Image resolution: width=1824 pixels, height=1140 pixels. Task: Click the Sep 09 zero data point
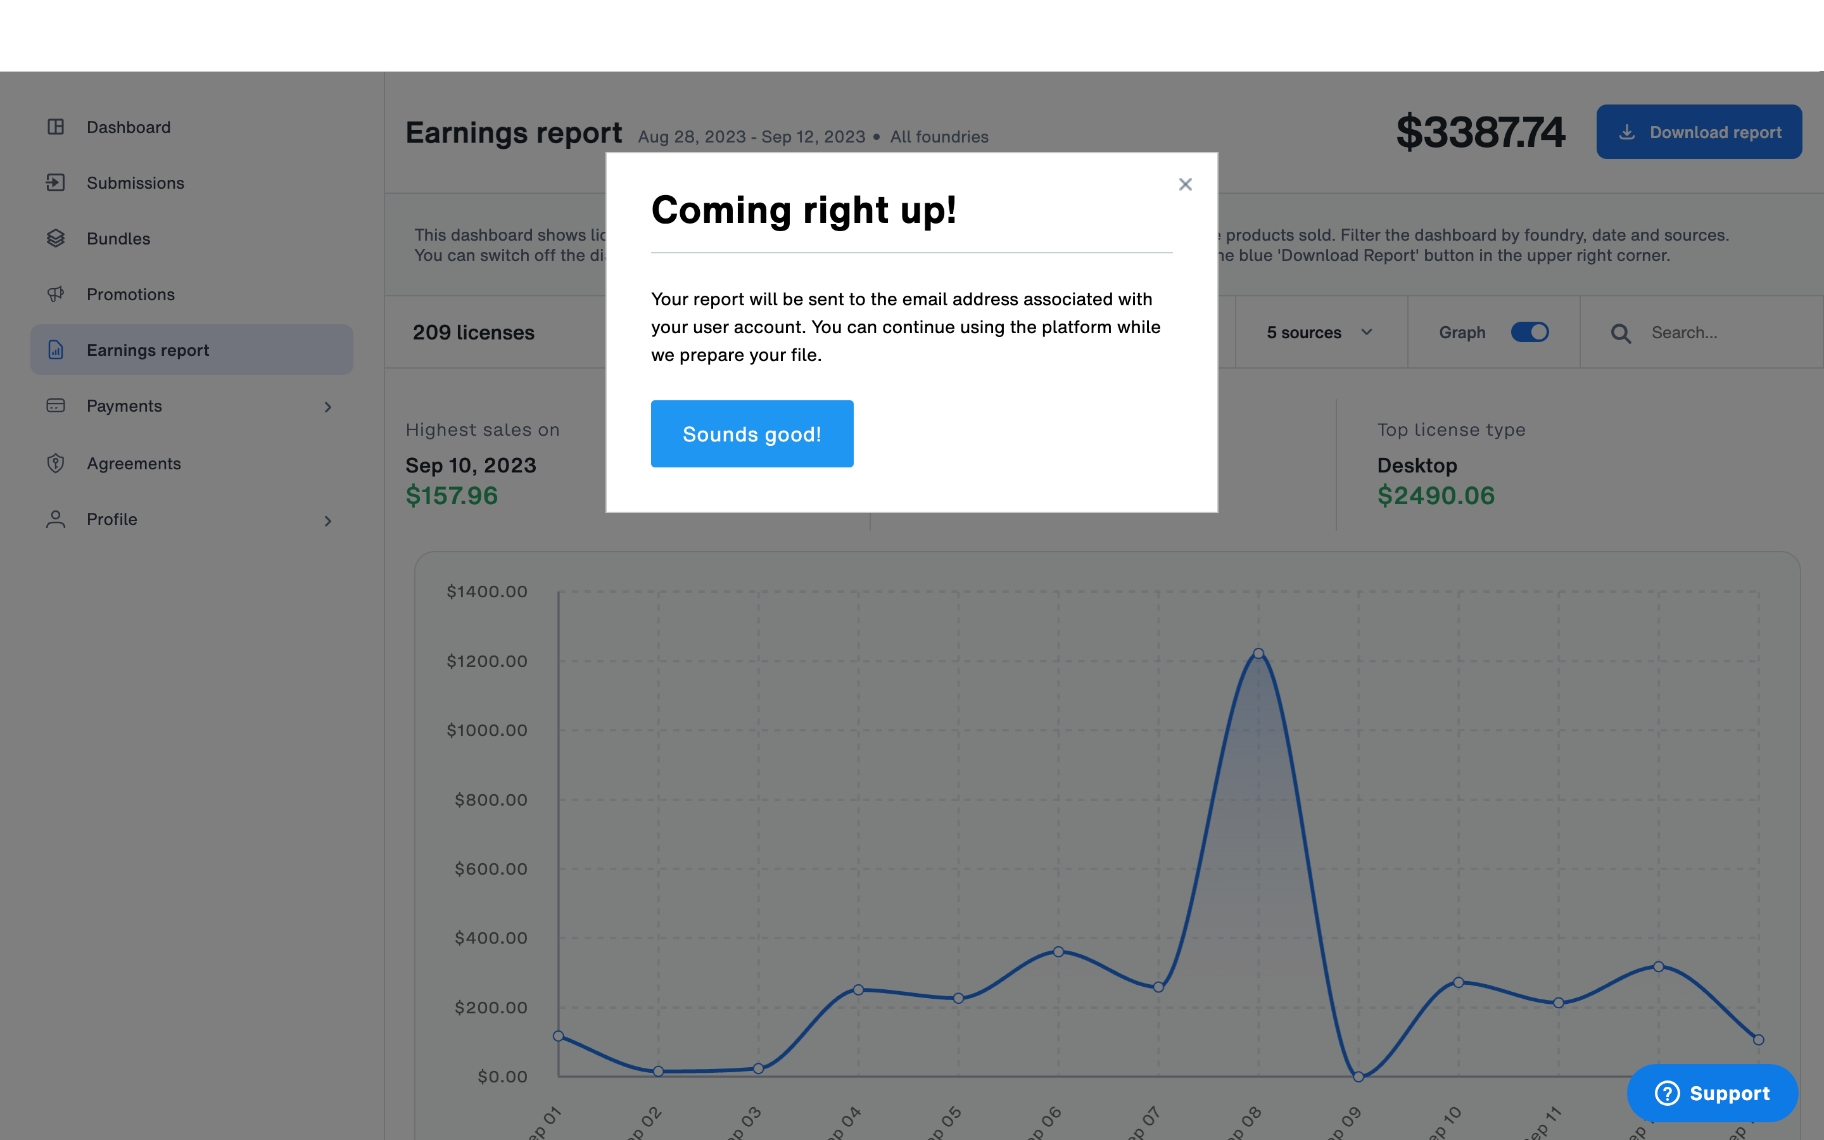1358,1077
